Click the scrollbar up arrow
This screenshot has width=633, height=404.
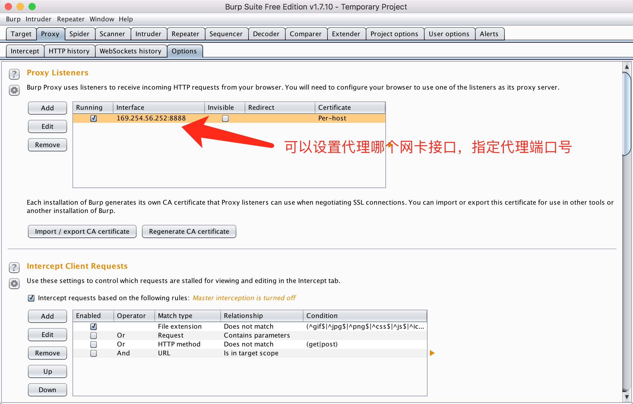pyautogui.click(x=627, y=67)
